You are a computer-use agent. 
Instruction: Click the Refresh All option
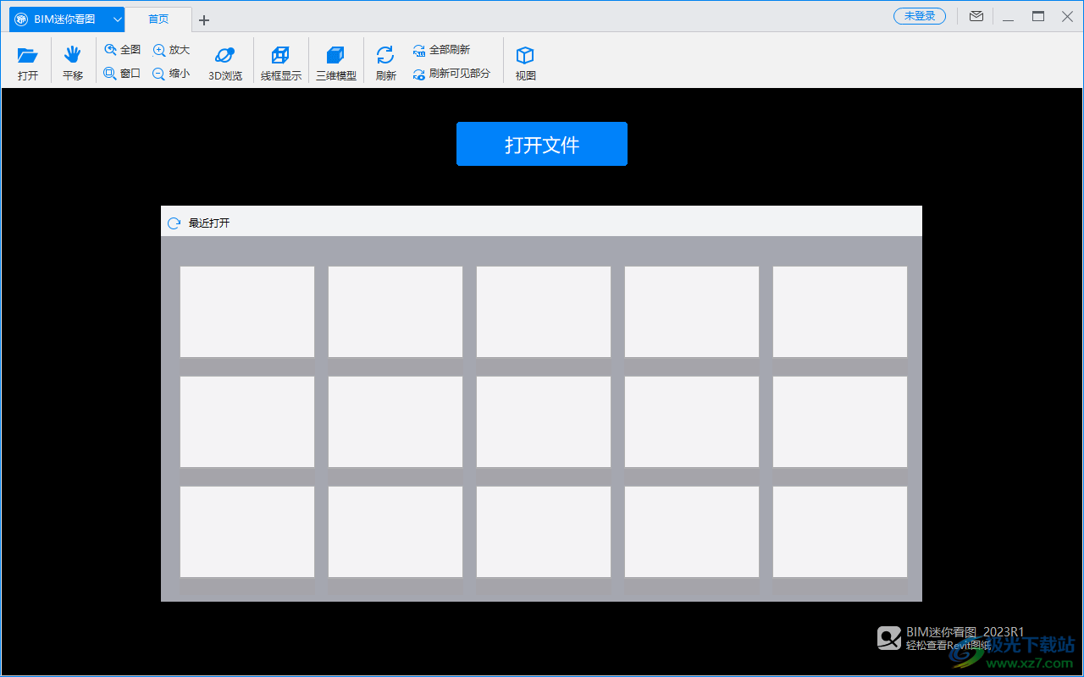point(441,51)
